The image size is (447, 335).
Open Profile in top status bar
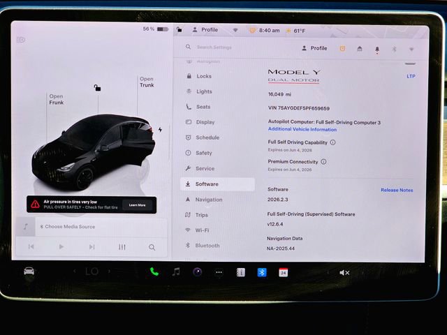(x=205, y=29)
